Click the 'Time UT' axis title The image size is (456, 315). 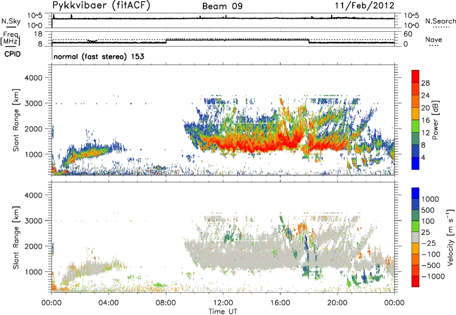click(x=223, y=312)
